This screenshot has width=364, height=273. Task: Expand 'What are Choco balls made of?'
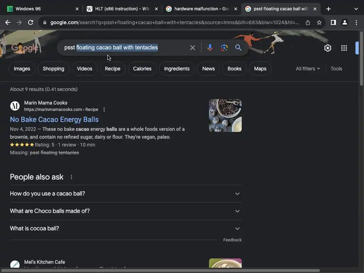tap(125, 211)
